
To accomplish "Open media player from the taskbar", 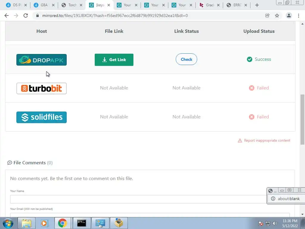I will (x=45, y=223).
